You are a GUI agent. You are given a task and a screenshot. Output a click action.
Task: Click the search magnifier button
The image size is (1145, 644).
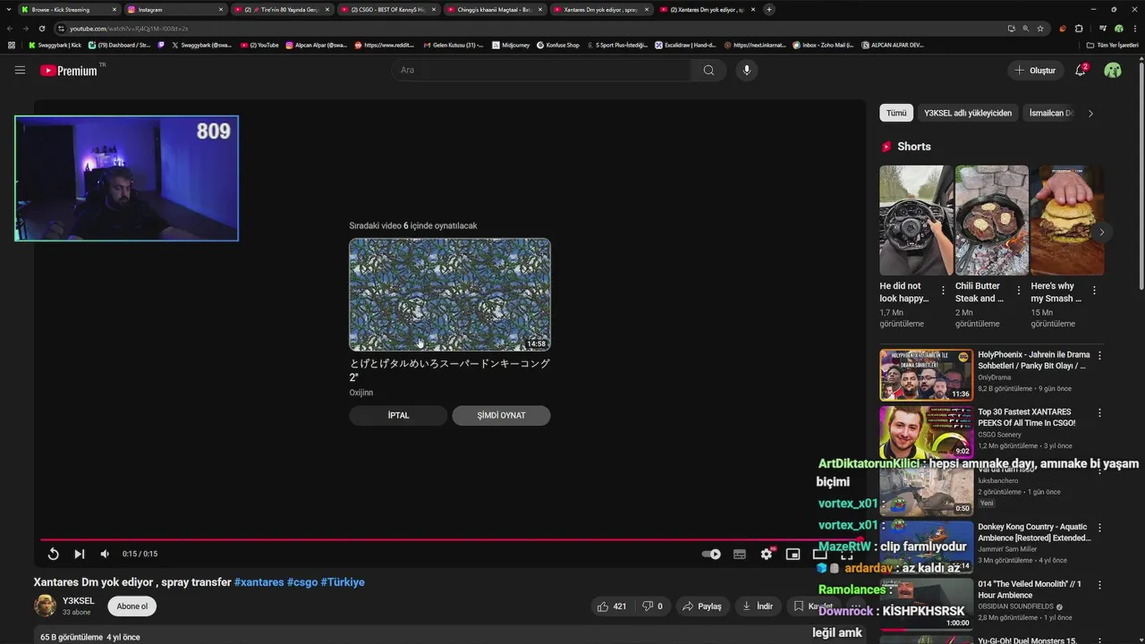click(x=708, y=70)
